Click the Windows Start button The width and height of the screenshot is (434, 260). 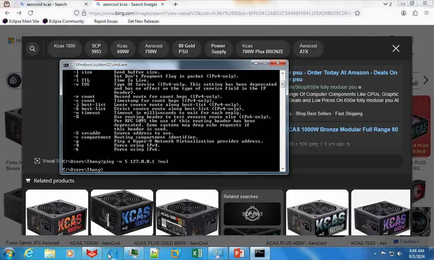point(8,253)
